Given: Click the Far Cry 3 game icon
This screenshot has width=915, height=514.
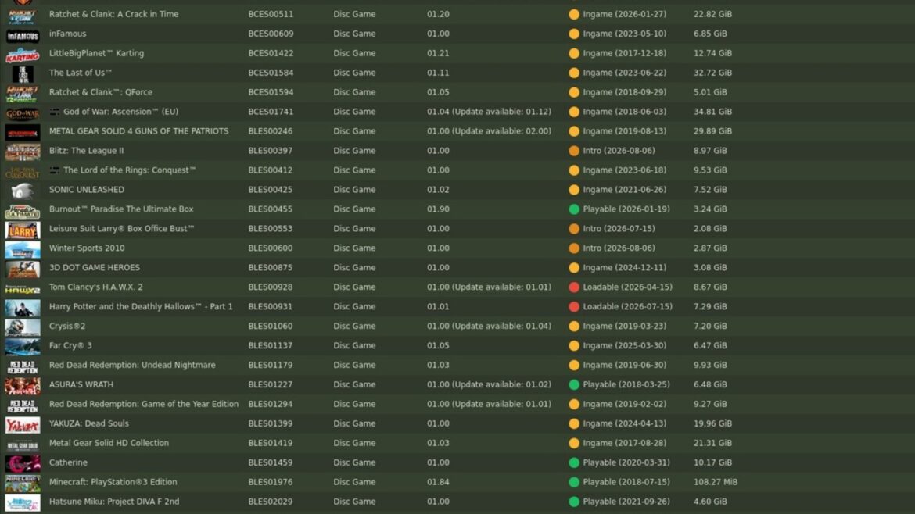Looking at the screenshot, I should pyautogui.click(x=23, y=348).
